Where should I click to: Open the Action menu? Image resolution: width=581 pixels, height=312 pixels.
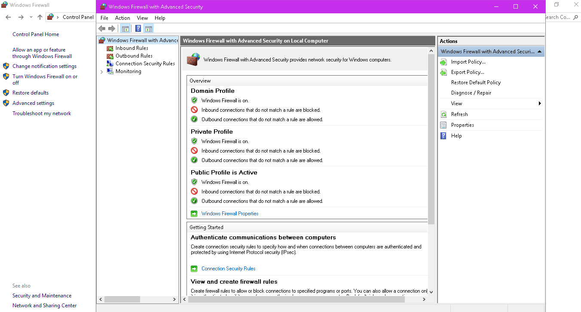122,18
